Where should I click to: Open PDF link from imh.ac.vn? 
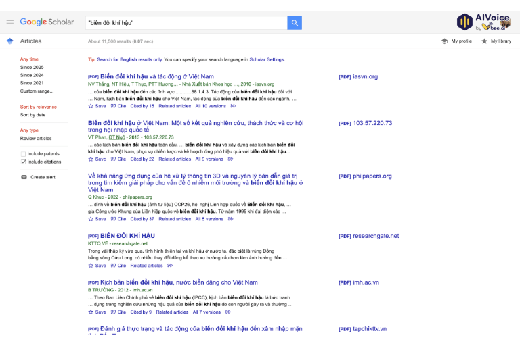point(359,282)
